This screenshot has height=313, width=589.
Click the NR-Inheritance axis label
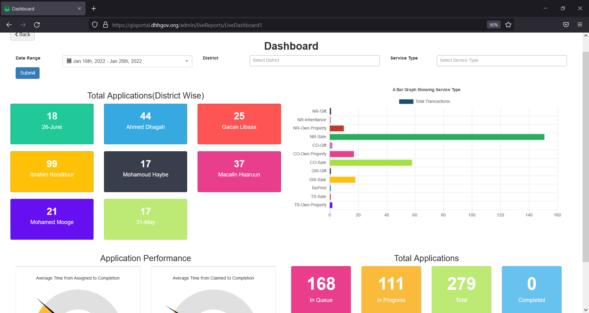point(312,120)
